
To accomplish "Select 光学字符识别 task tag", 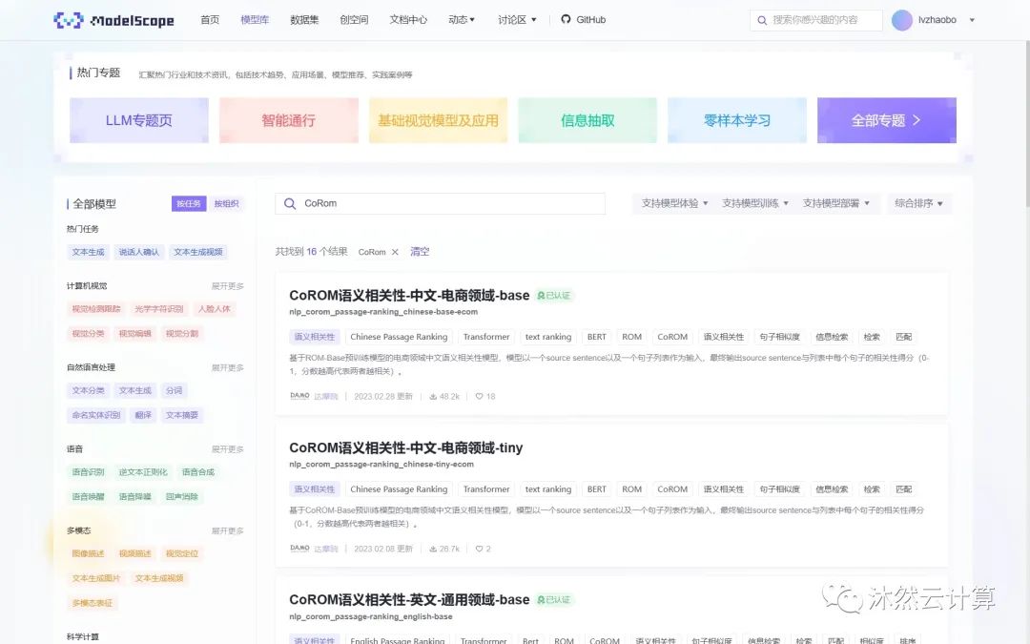I will [159, 309].
